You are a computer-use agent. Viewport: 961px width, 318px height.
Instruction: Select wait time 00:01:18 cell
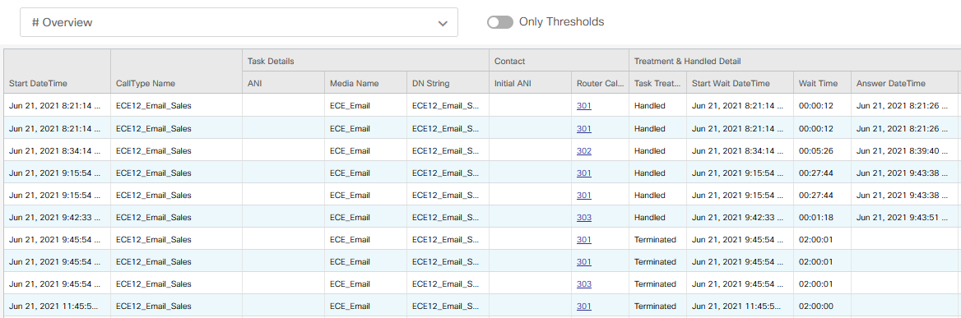[823, 217]
